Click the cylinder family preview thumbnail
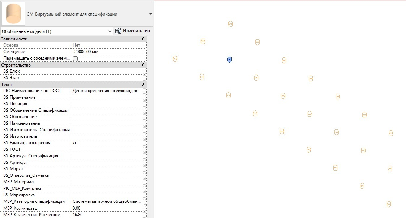406x218 pixels. click(13, 14)
